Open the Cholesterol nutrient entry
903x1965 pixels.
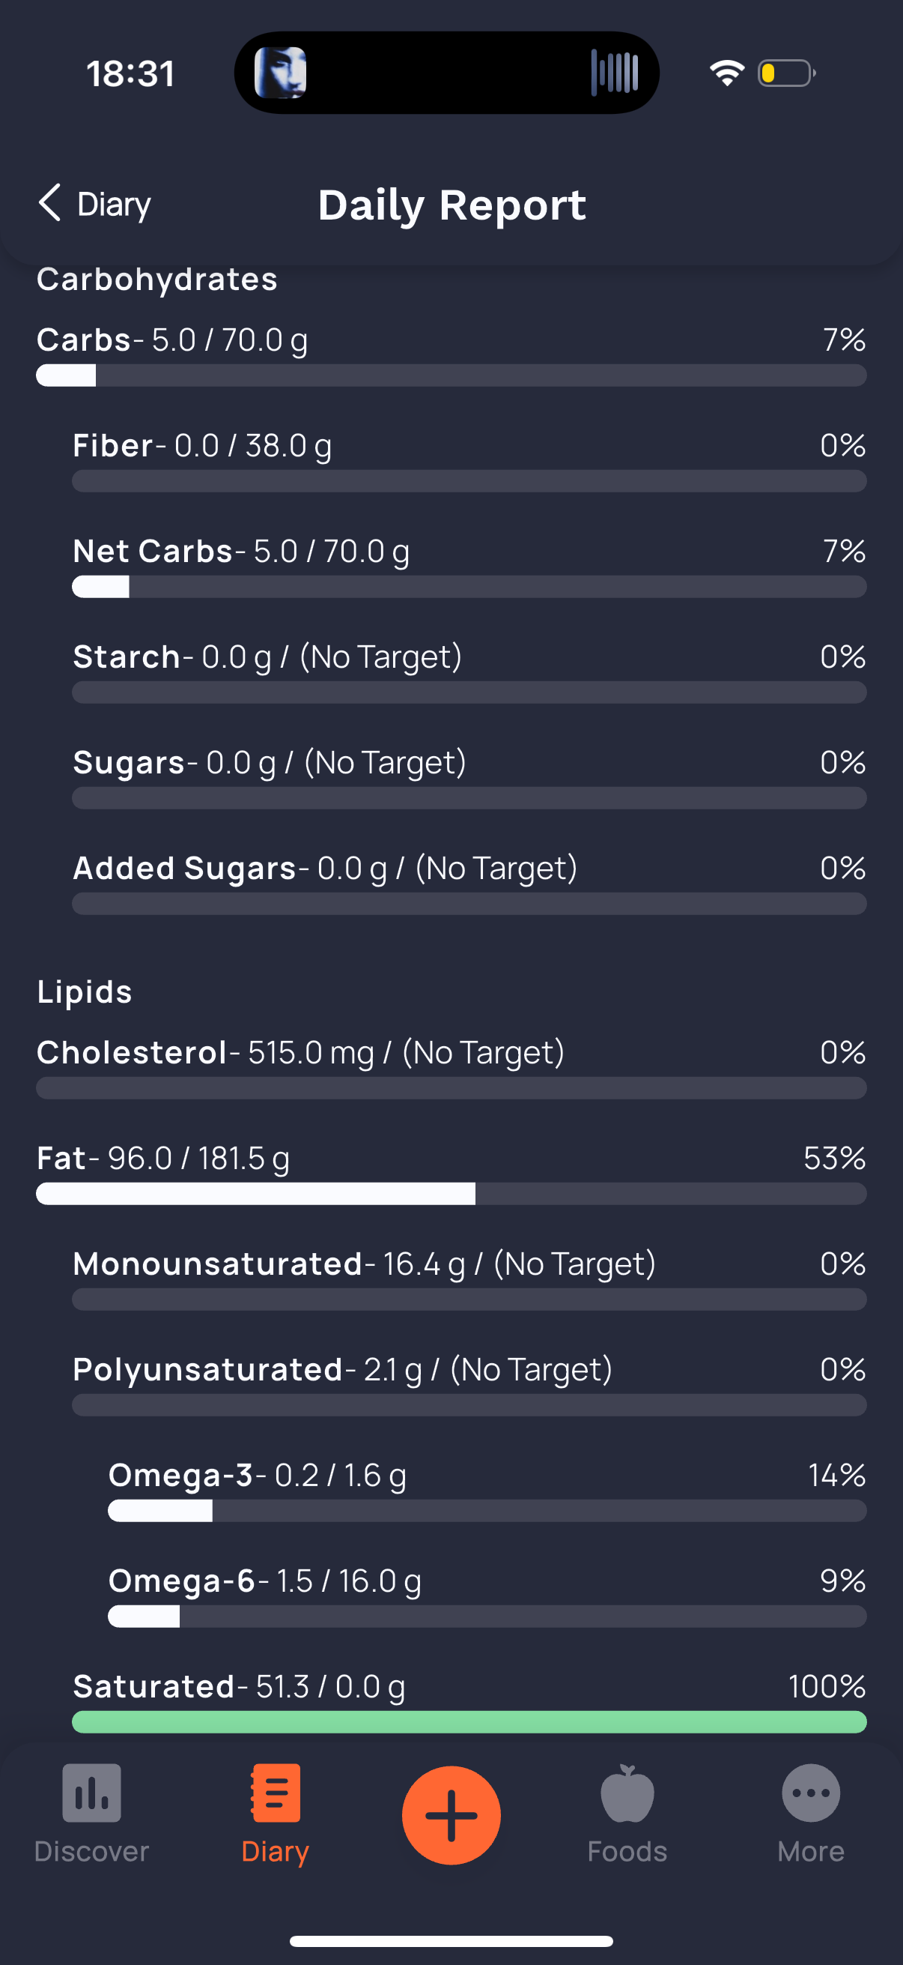(300, 1053)
